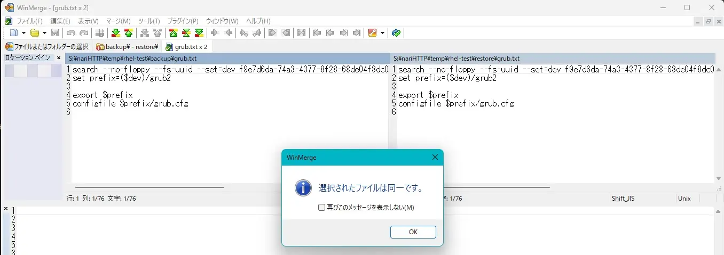
Task: Copy left and advance icon
Action: 257,33
